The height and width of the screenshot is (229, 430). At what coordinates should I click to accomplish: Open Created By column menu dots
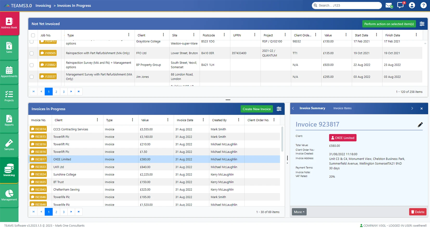[239, 120]
